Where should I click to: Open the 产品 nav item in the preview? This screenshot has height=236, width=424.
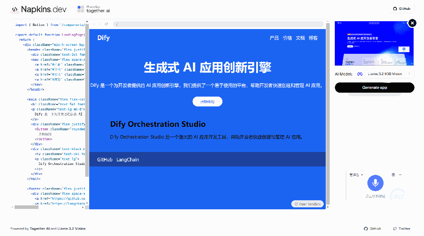pos(274,38)
